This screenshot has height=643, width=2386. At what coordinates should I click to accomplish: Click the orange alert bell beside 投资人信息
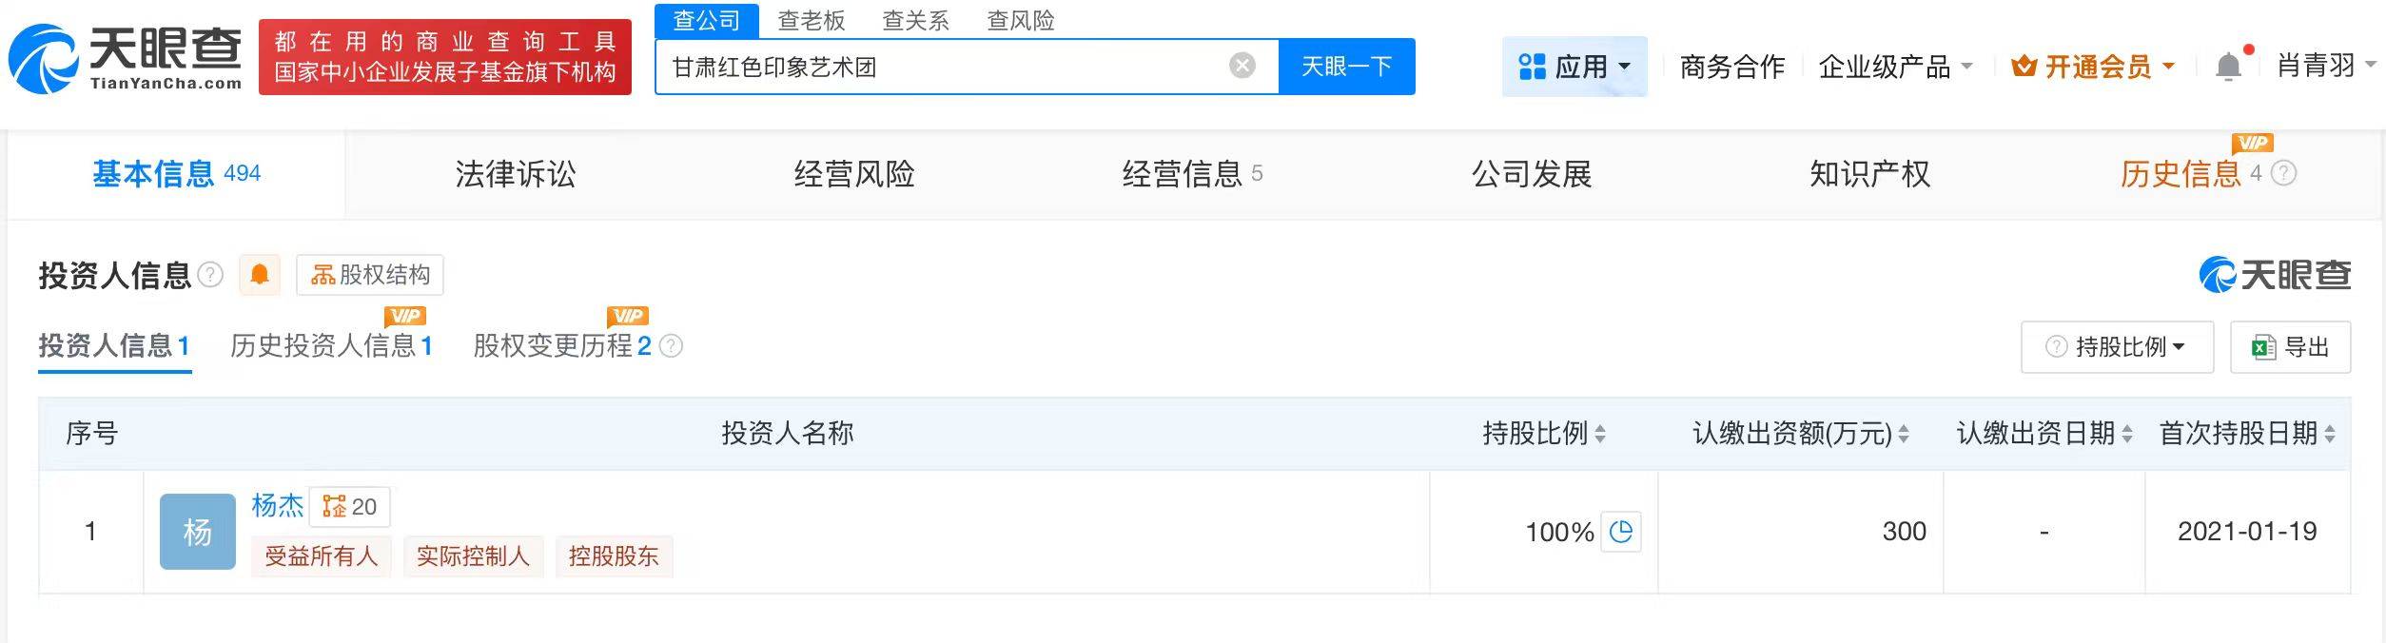[x=259, y=275]
